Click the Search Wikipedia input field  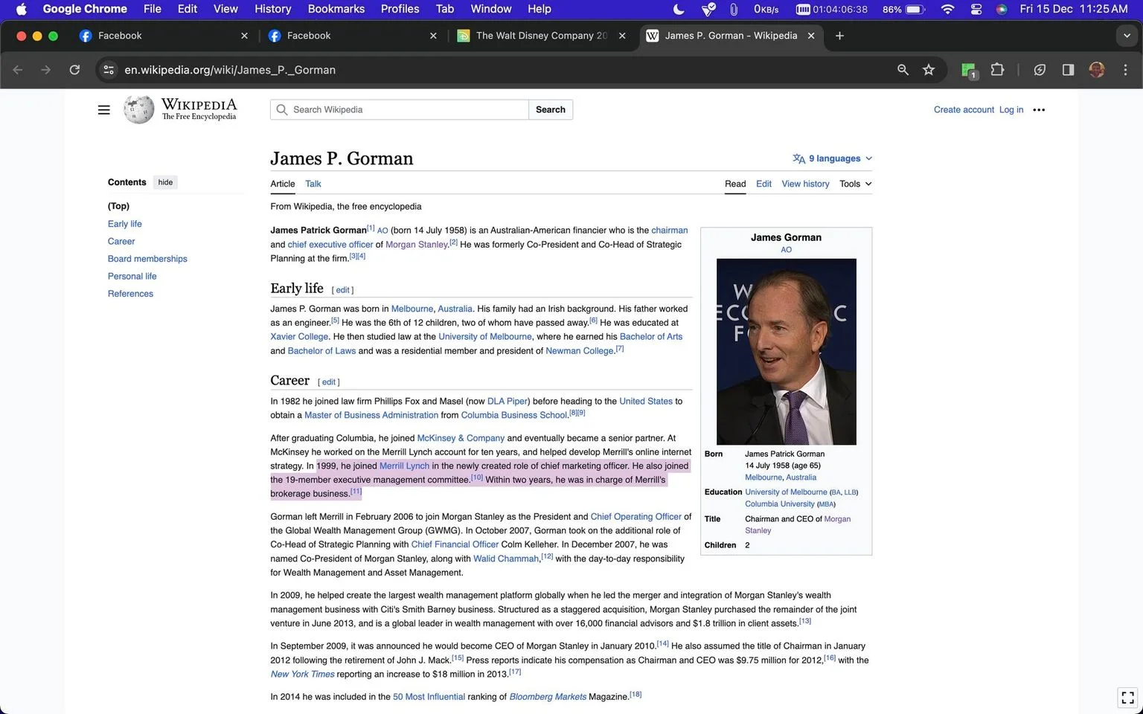pos(400,109)
